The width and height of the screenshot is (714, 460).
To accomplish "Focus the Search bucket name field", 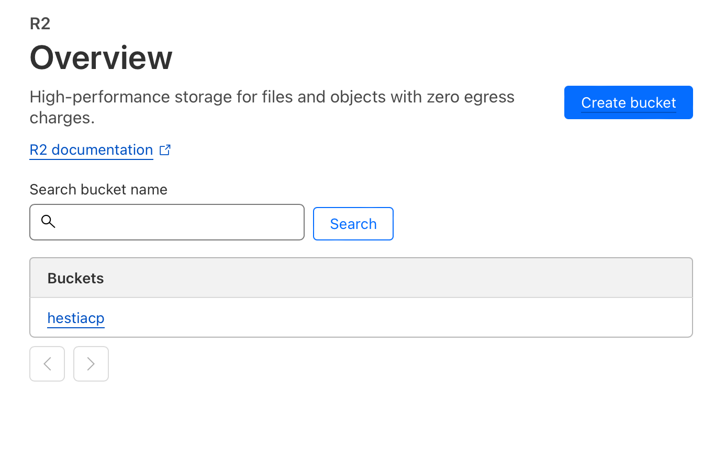I will 167,222.
